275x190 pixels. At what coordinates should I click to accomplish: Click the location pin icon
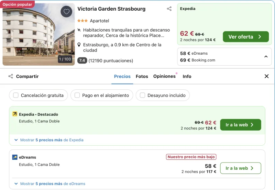coord(79,45)
